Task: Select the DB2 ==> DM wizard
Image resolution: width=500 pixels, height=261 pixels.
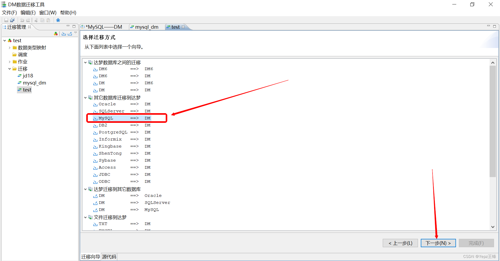Action: tap(122, 125)
